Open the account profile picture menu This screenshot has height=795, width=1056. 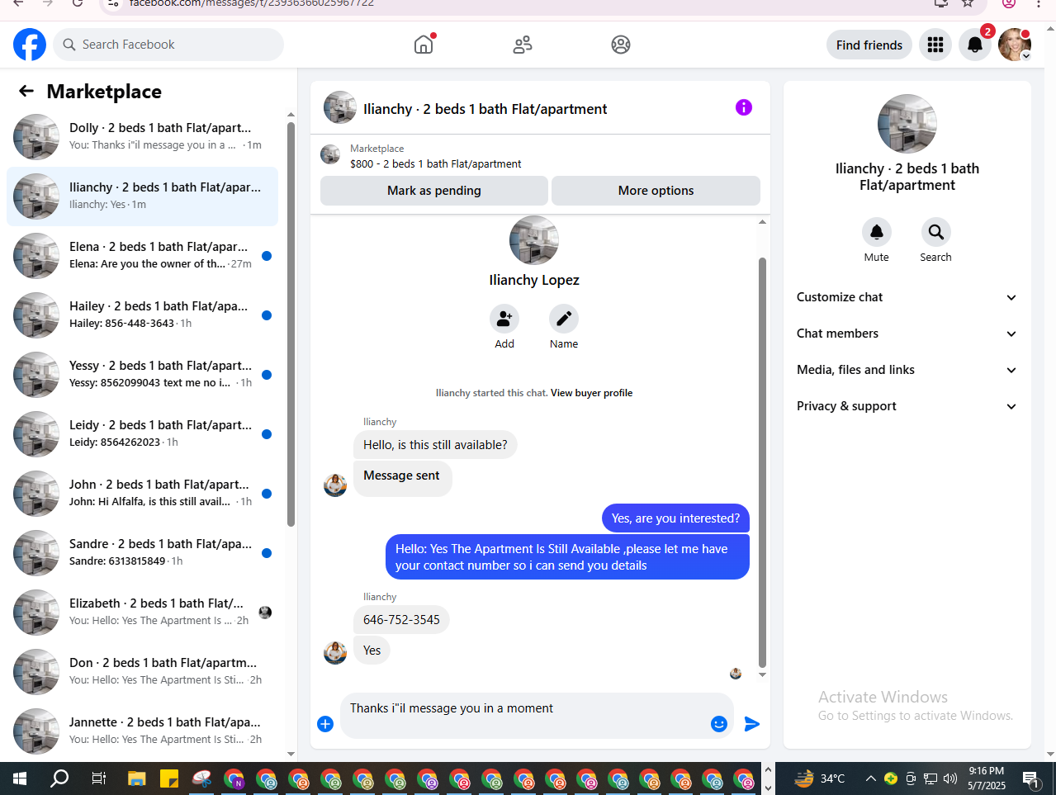tap(1015, 45)
